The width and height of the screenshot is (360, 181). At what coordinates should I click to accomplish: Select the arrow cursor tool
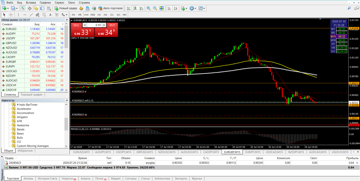pos(4,15)
